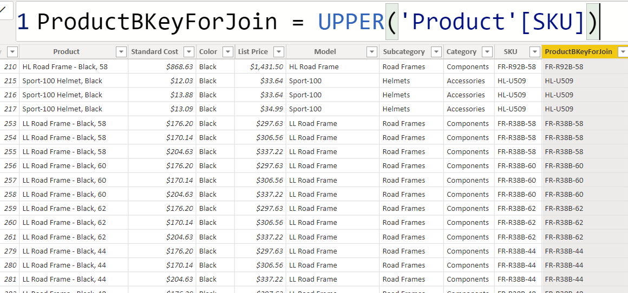Expand the Model column filter arrow
Image resolution: width=628 pixels, height=293 pixels.
coord(372,52)
